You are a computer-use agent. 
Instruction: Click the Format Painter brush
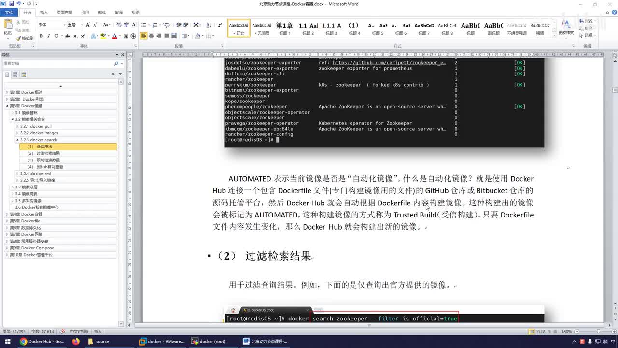pos(25,38)
